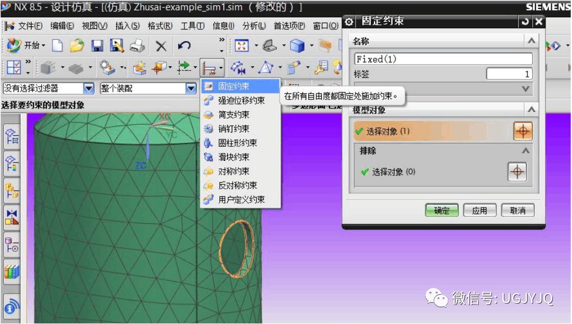
Task: Open the 文件(F) menu
Action: point(30,25)
